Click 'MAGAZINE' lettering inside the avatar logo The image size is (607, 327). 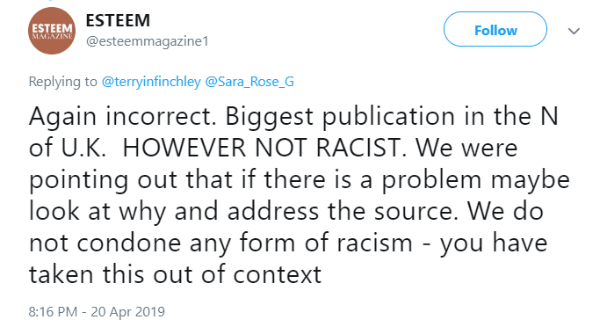coord(52,36)
